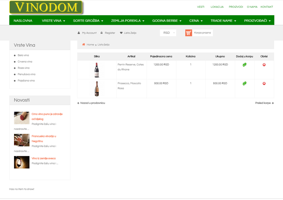
Task: Open news article Francuska vinarija u Negotinu
Action: point(44,139)
